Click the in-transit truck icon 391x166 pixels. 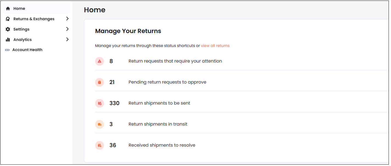pyautogui.click(x=100, y=124)
